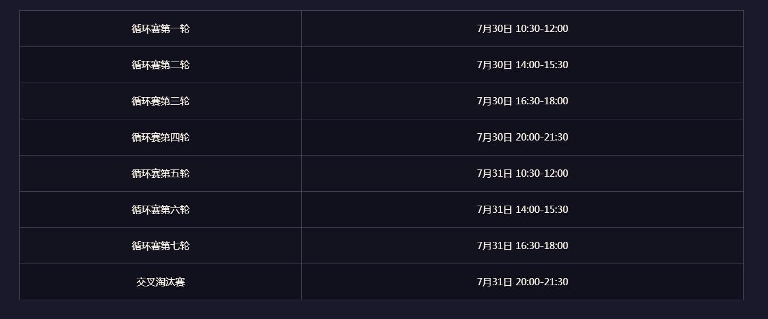This screenshot has height=319, width=768.
Task: Select the 循环赛第六轮 row label
Action: tap(161, 209)
